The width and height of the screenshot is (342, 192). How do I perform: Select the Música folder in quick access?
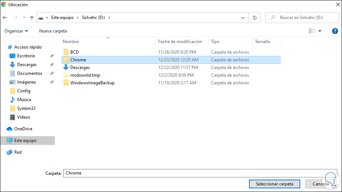pyautogui.click(x=24, y=100)
